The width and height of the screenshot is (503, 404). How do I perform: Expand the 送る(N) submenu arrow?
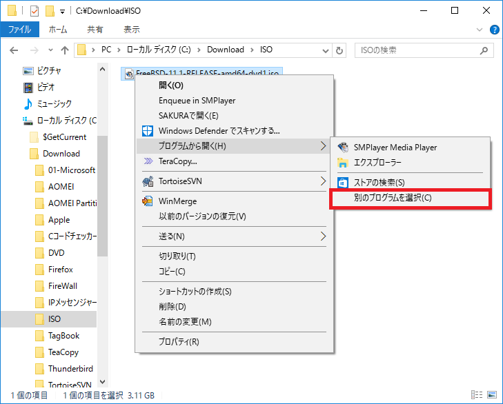click(323, 236)
